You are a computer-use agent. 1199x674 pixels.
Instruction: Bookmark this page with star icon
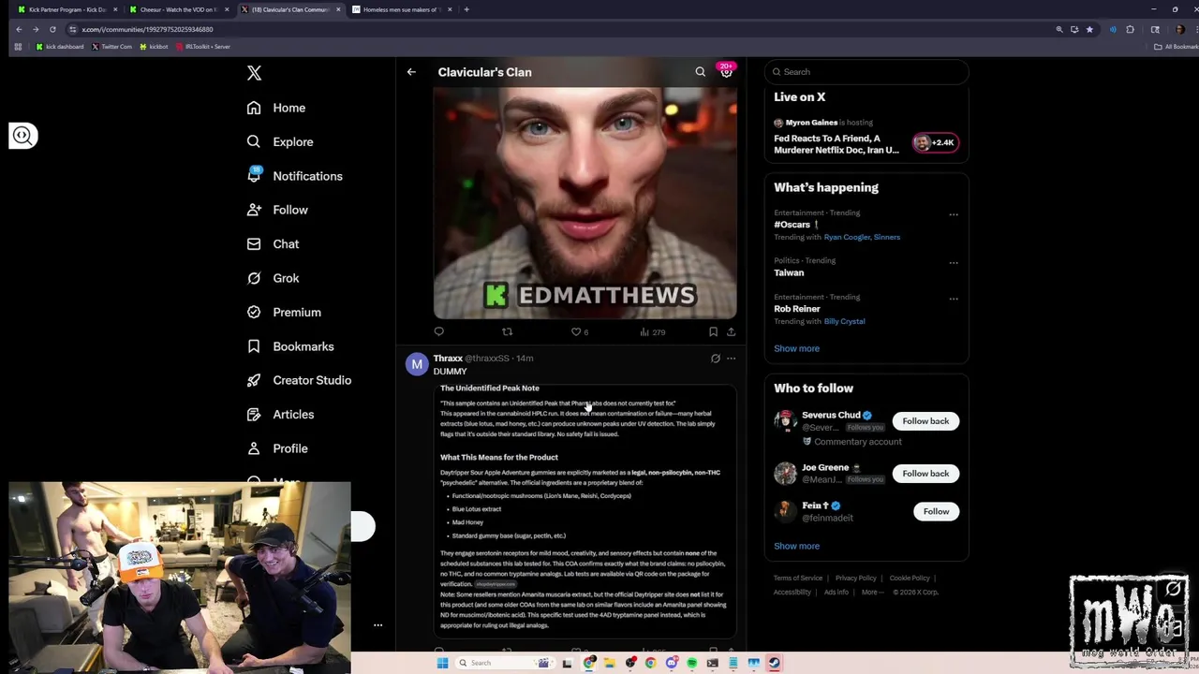[1089, 29]
